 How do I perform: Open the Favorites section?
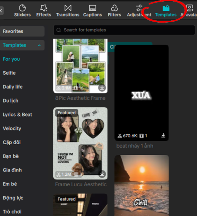coord(22,31)
